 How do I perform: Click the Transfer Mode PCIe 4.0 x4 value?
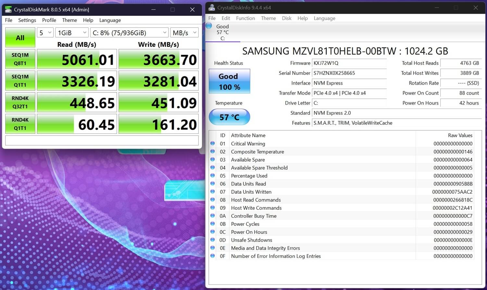[349, 93]
